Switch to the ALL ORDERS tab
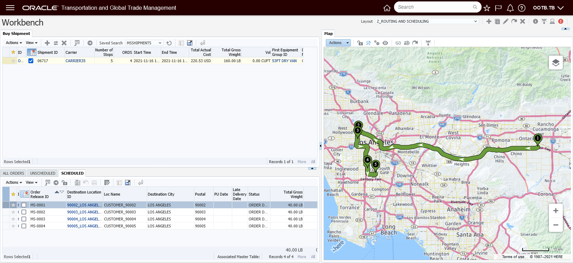Image resolution: width=573 pixels, height=263 pixels. pyautogui.click(x=14, y=173)
